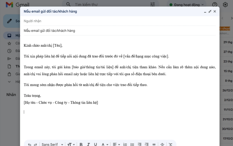Click the greeting line Kính chào anh/chị [Tên],
The width and height of the screenshot is (233, 146).
(x=43, y=46)
